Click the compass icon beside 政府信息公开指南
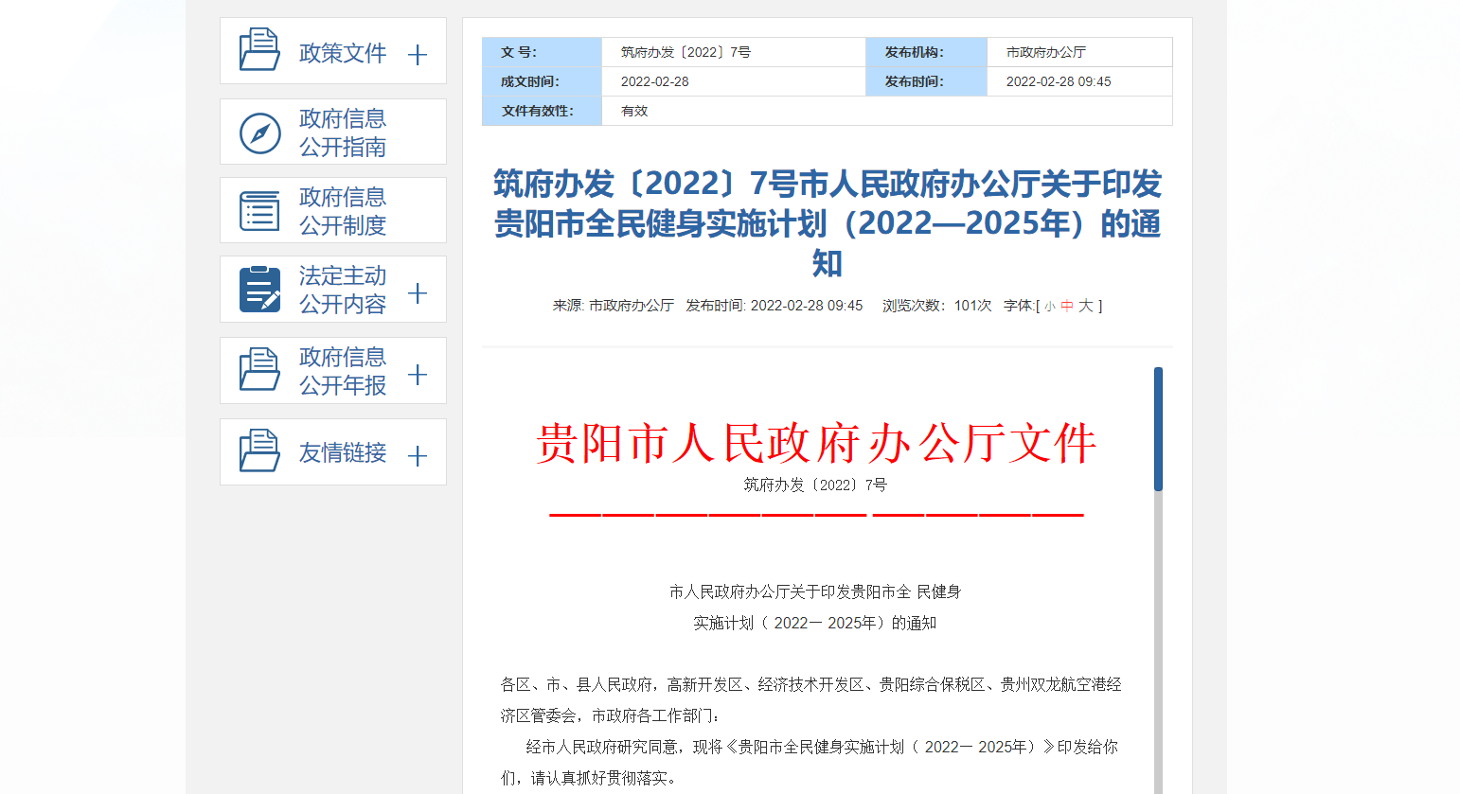 [x=261, y=131]
